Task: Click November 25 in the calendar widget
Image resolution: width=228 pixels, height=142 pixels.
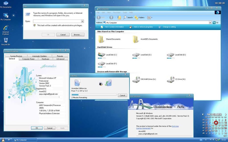Action: (222, 128)
